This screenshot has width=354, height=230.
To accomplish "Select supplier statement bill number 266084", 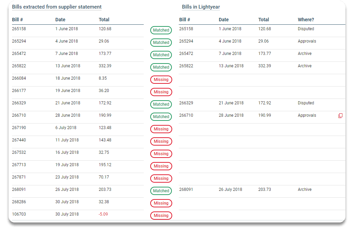I will [x=19, y=78].
